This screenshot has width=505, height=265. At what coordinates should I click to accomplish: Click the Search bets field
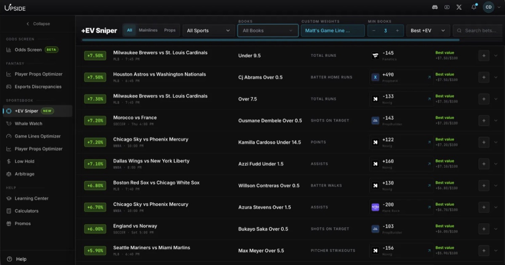click(x=478, y=31)
